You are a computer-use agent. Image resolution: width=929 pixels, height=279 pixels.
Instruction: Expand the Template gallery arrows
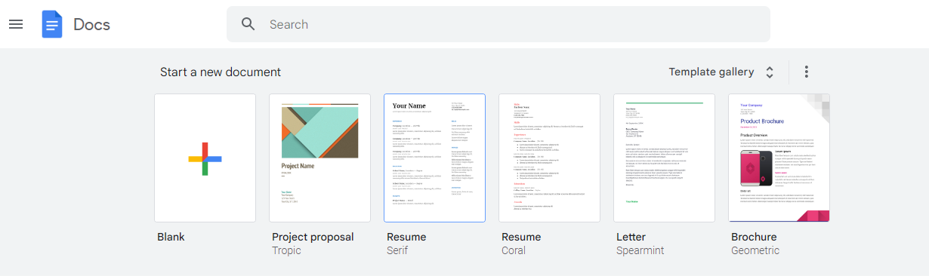click(x=770, y=72)
